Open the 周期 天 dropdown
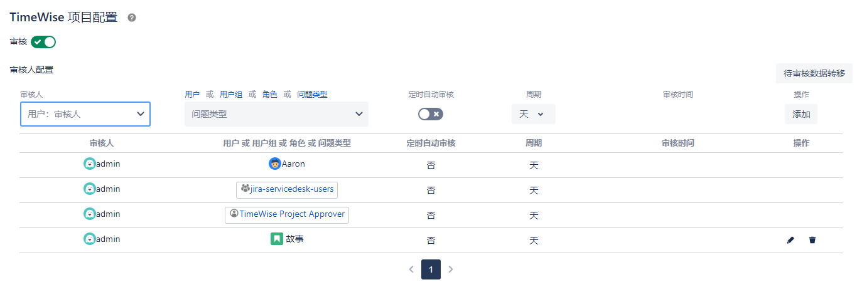 click(x=532, y=114)
